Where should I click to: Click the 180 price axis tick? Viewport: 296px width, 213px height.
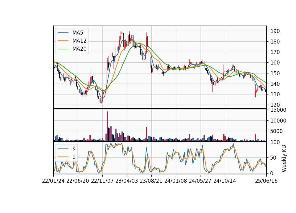(275, 42)
